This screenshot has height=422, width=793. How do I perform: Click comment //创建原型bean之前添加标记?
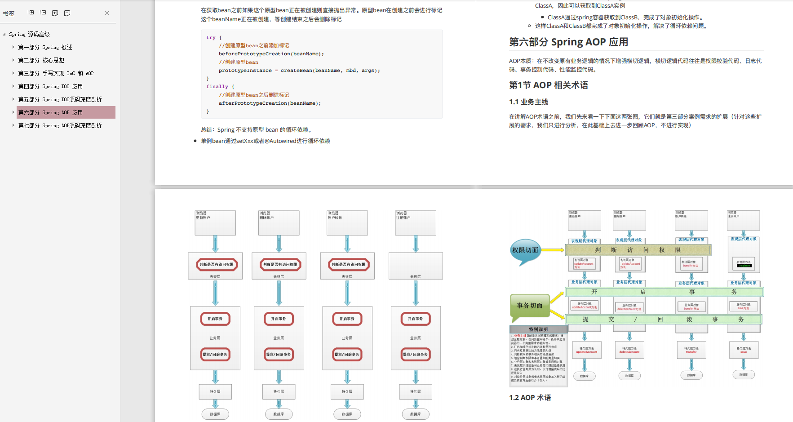[254, 46]
